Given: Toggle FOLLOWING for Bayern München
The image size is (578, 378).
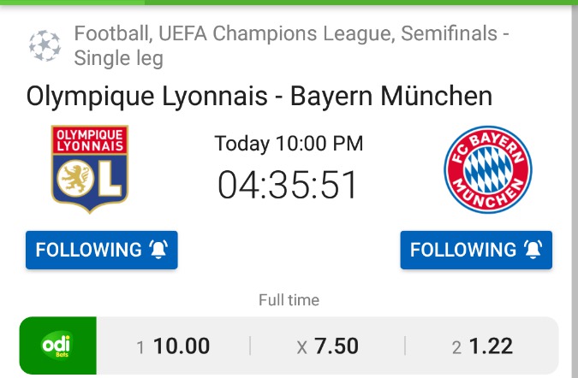Looking at the screenshot, I should (476, 250).
